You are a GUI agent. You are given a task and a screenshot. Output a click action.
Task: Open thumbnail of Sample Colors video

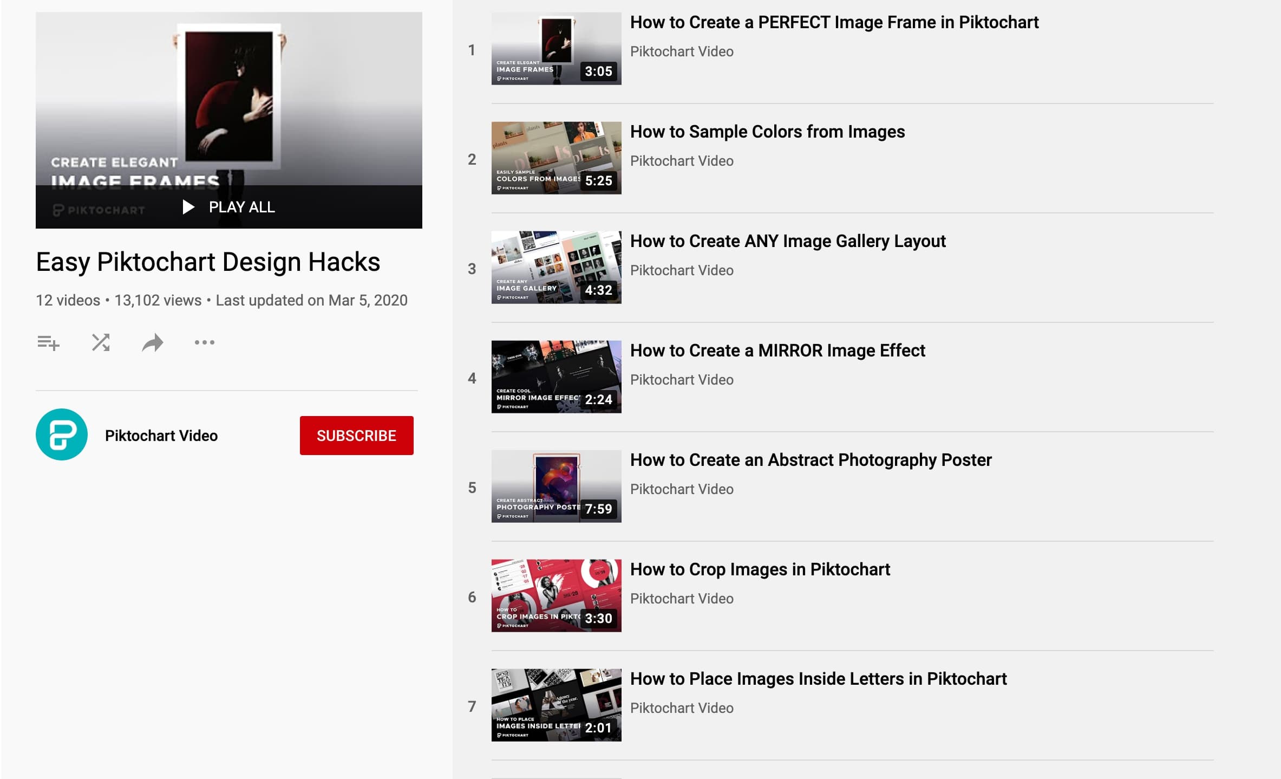[556, 158]
